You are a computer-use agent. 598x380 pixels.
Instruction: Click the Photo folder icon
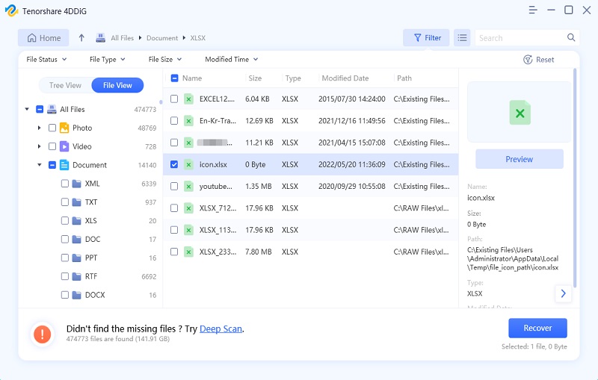click(64, 128)
